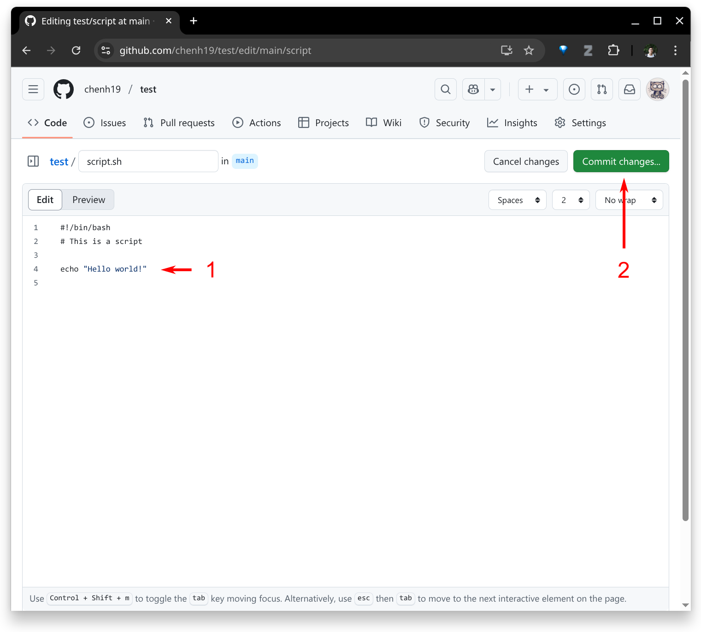
Task: Open the repository Settings tab
Action: coord(580,123)
